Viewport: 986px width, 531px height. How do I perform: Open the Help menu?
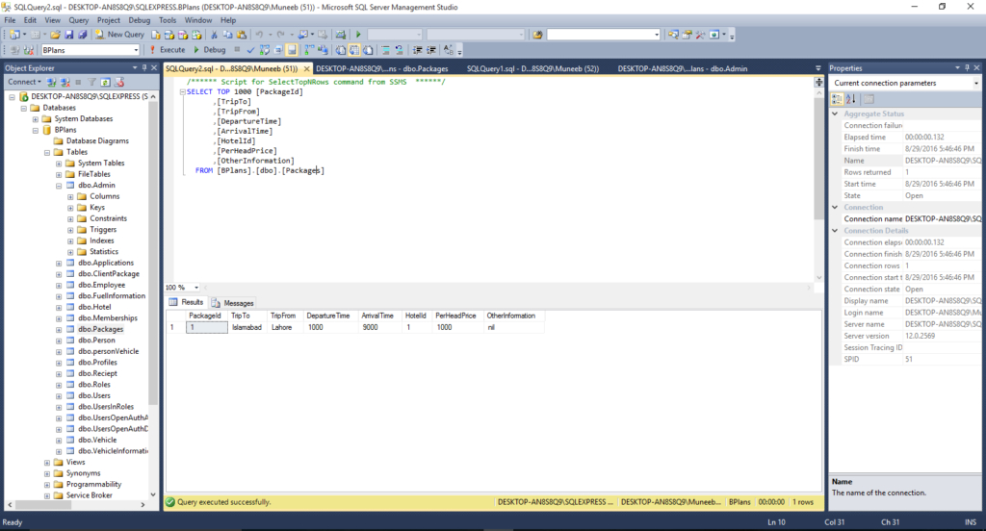[227, 20]
